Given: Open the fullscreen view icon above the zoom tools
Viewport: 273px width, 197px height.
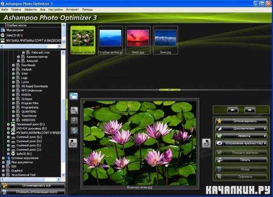Looking at the screenshot, I should (x=74, y=96).
